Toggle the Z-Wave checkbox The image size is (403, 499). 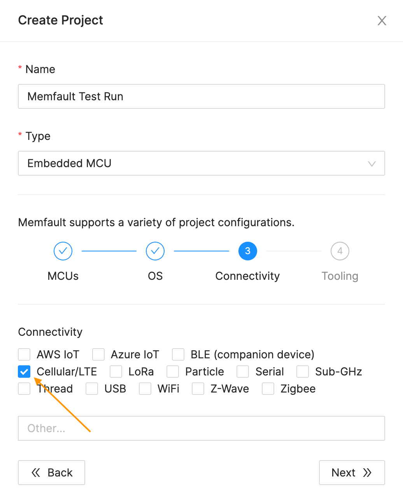(x=198, y=389)
